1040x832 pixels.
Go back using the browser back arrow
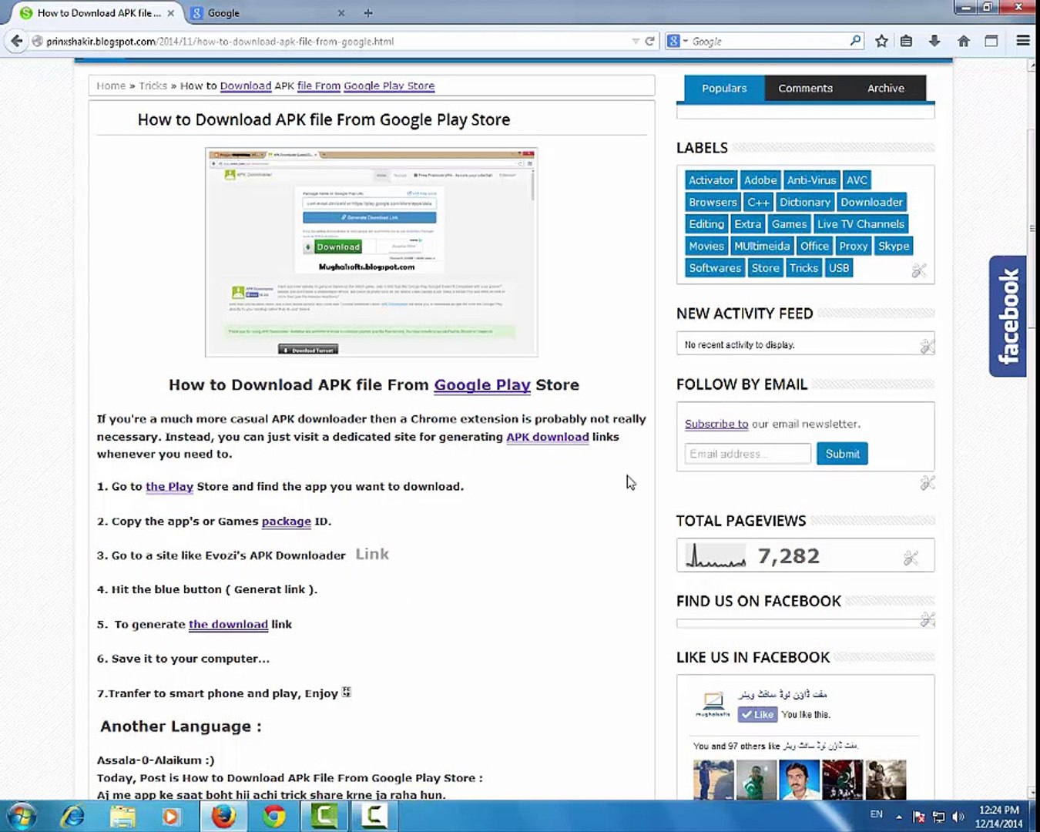click(x=16, y=42)
